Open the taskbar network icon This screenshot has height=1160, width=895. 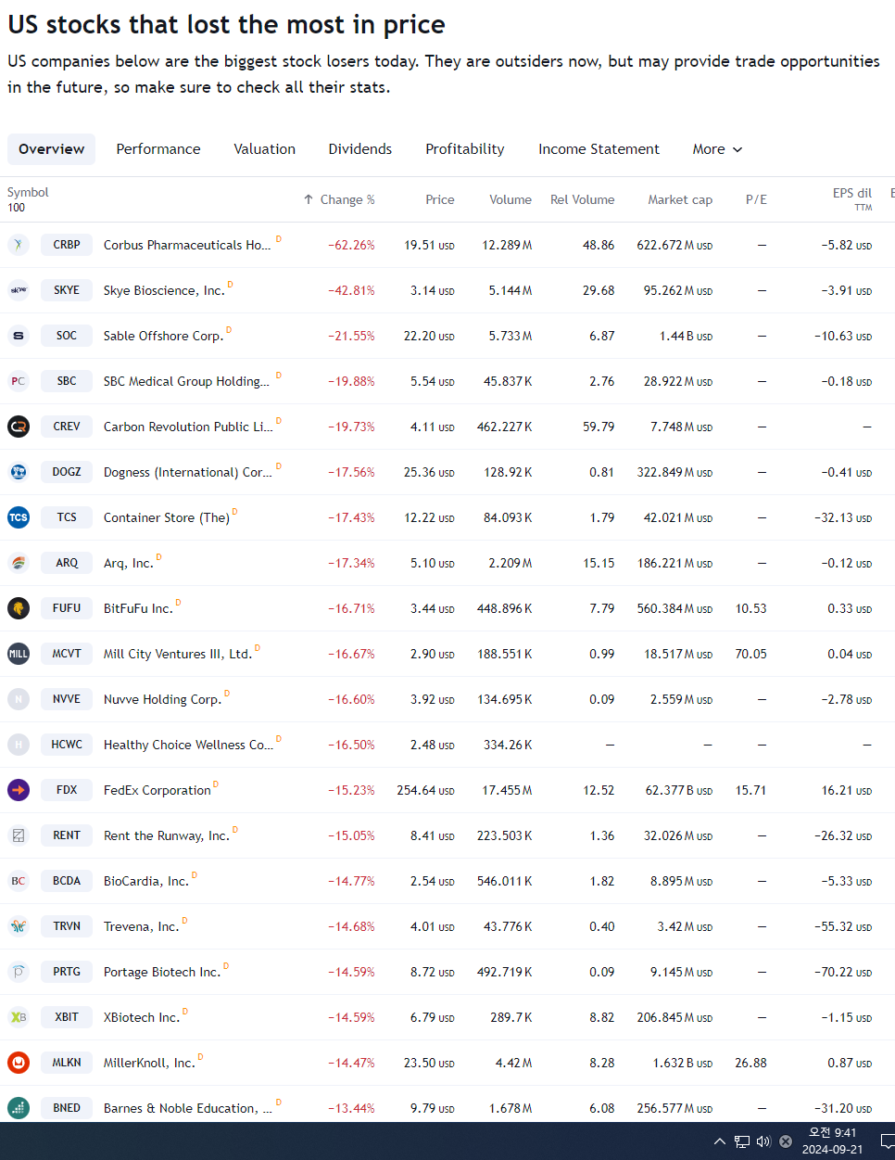742,1141
